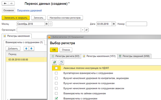Tick Бухучет начисления удержания по контрагентам checkbox

click(x=56, y=78)
